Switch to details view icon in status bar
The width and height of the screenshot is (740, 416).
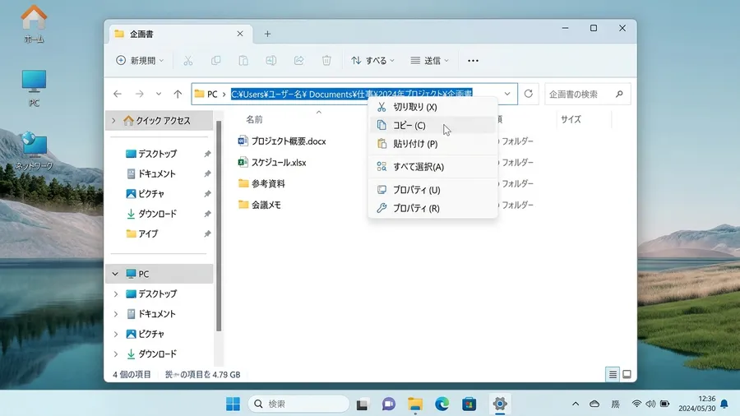point(613,375)
